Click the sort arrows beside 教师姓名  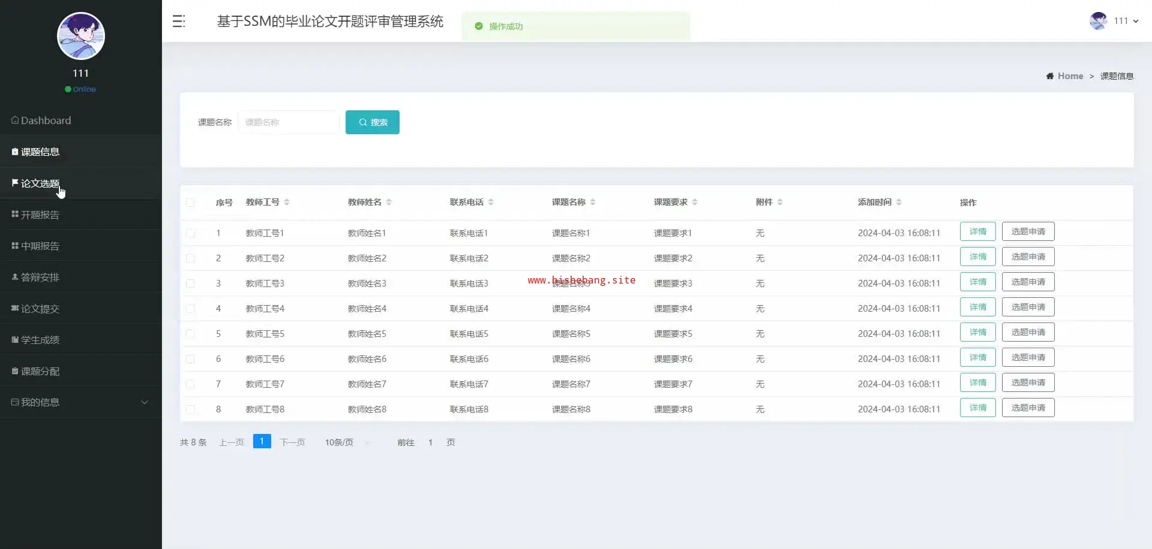click(389, 203)
